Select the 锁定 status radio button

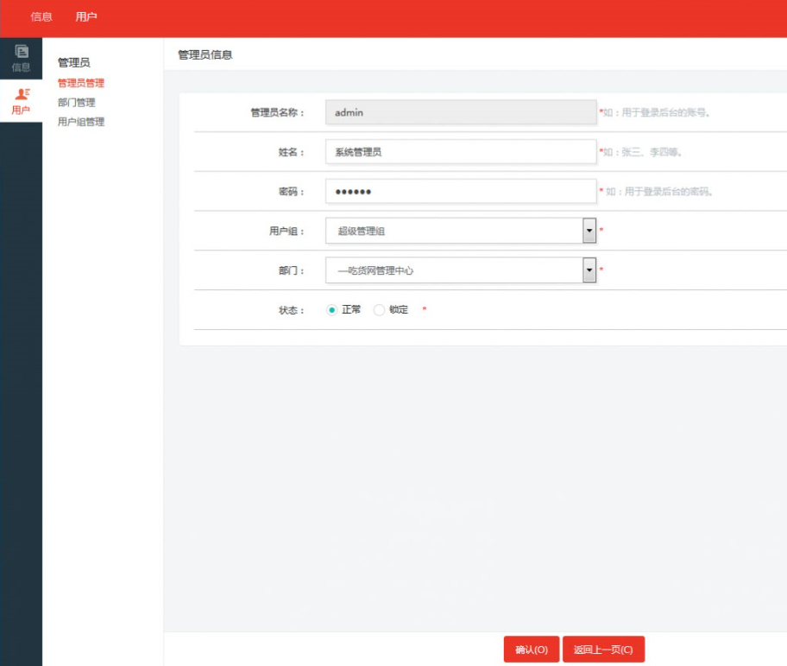[x=379, y=310]
